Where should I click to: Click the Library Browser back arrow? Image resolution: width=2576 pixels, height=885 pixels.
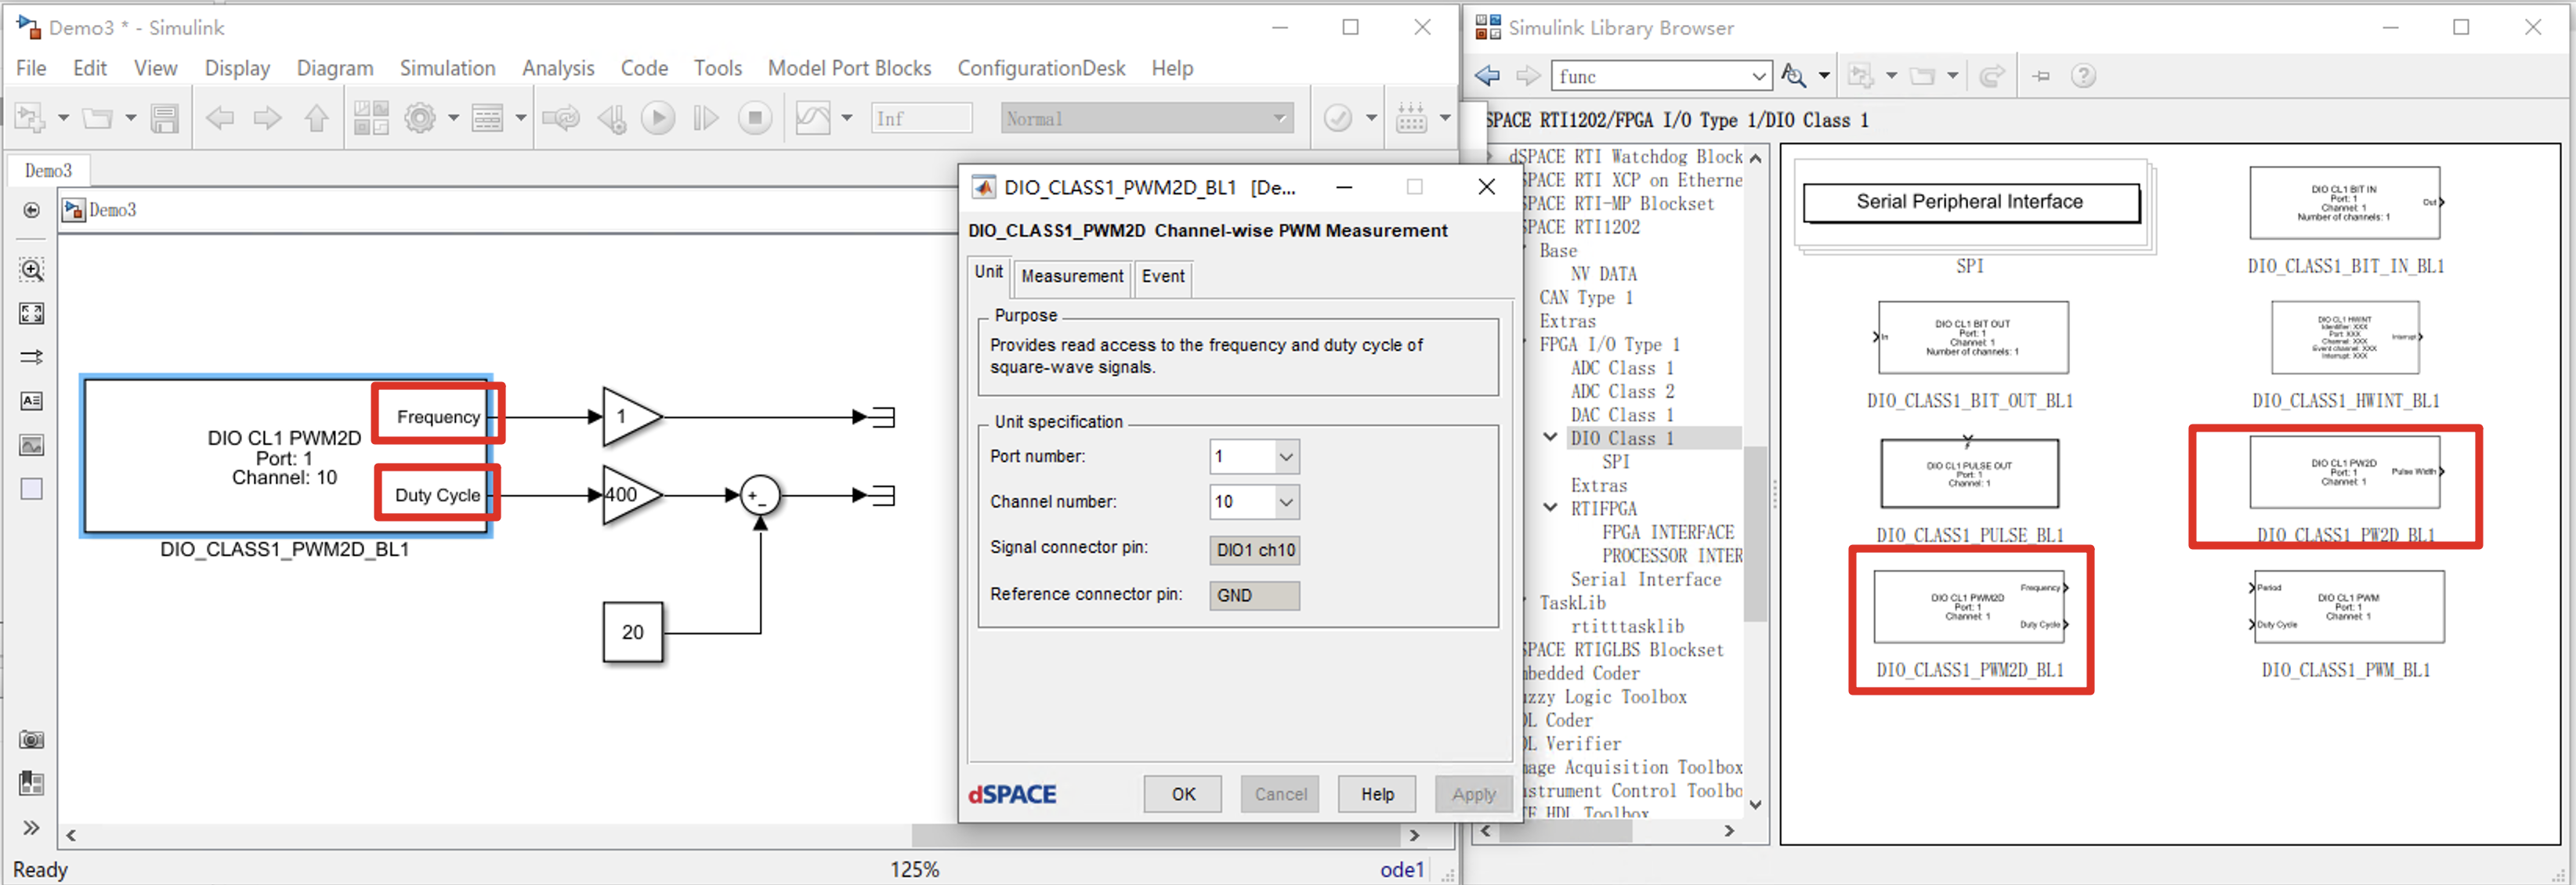point(1488,76)
